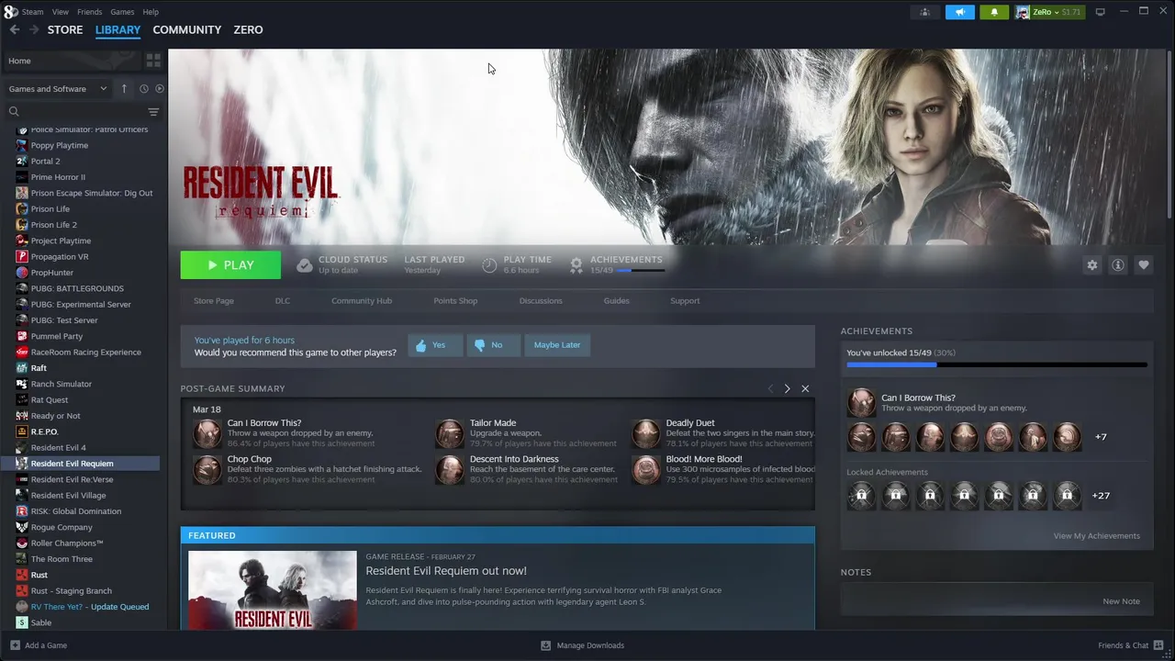Open the Discussions link
This screenshot has height=661, width=1175.
pos(541,301)
